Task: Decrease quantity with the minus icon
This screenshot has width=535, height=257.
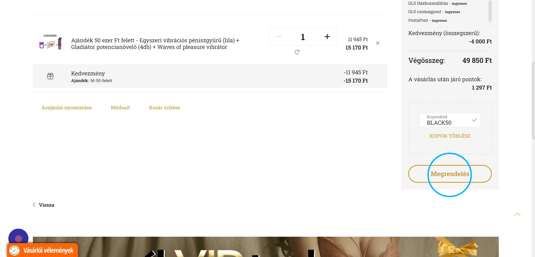Action: (x=279, y=36)
